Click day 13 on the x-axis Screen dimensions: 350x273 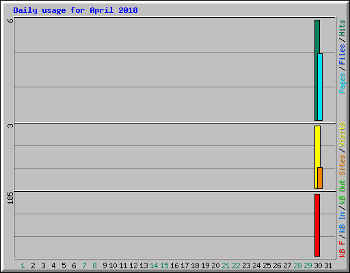(x=144, y=265)
